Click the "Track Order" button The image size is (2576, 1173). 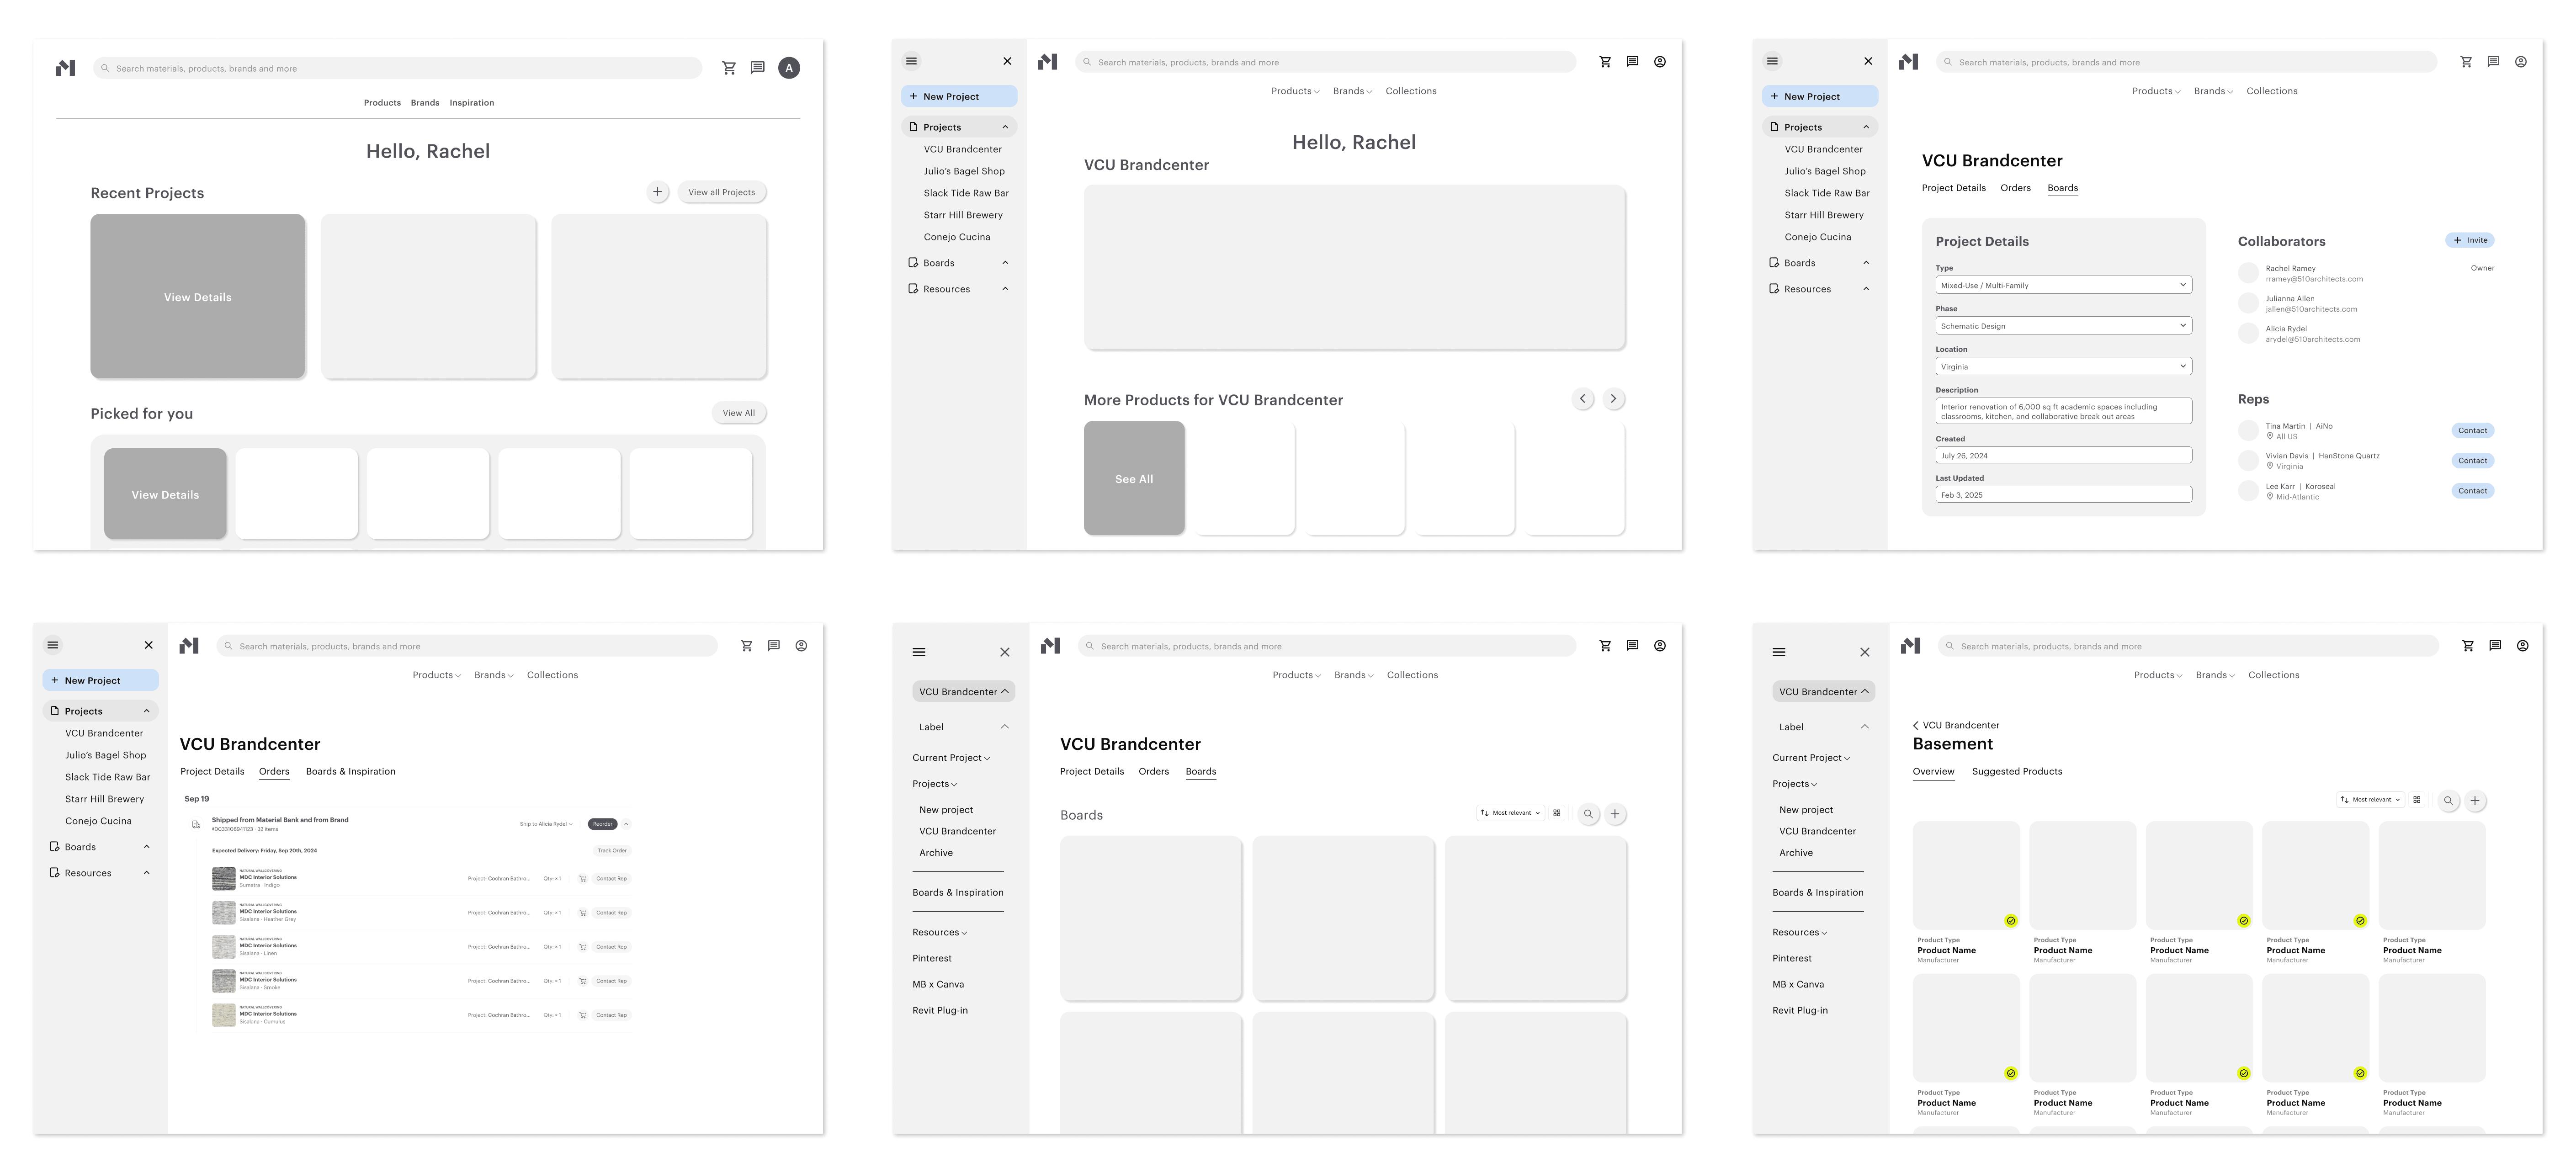[x=612, y=851]
